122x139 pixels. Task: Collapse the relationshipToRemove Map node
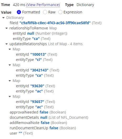coord(7,28)
